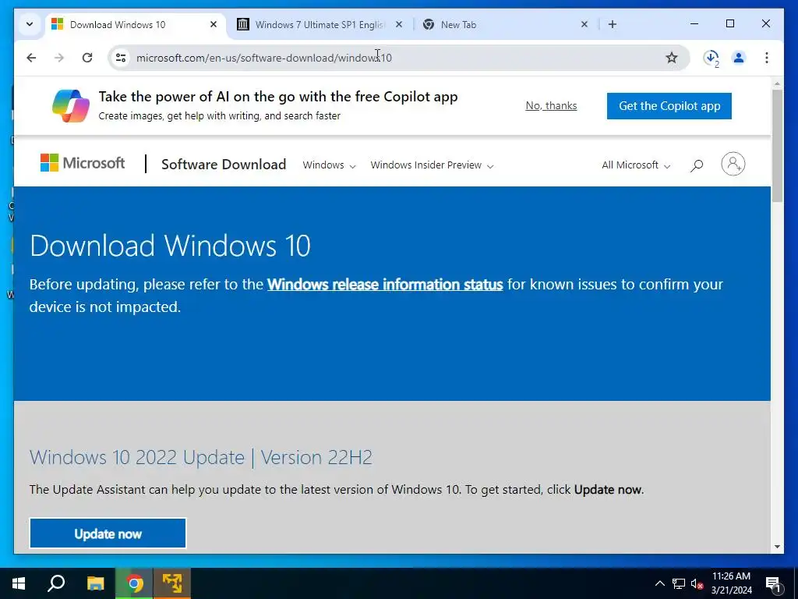Open the tab search dropdown arrow
Screen dimensions: 798x599
30,24
